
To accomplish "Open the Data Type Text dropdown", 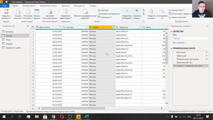I will (176, 10).
